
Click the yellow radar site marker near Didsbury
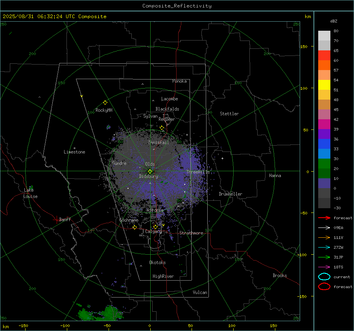[150, 172]
